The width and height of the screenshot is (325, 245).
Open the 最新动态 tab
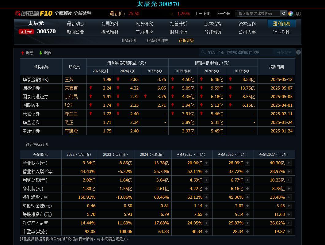[x=75, y=24]
